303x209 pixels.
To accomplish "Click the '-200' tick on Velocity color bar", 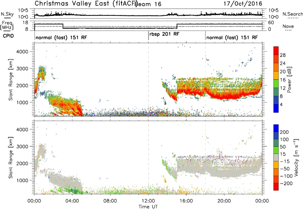I will point(286,183).
